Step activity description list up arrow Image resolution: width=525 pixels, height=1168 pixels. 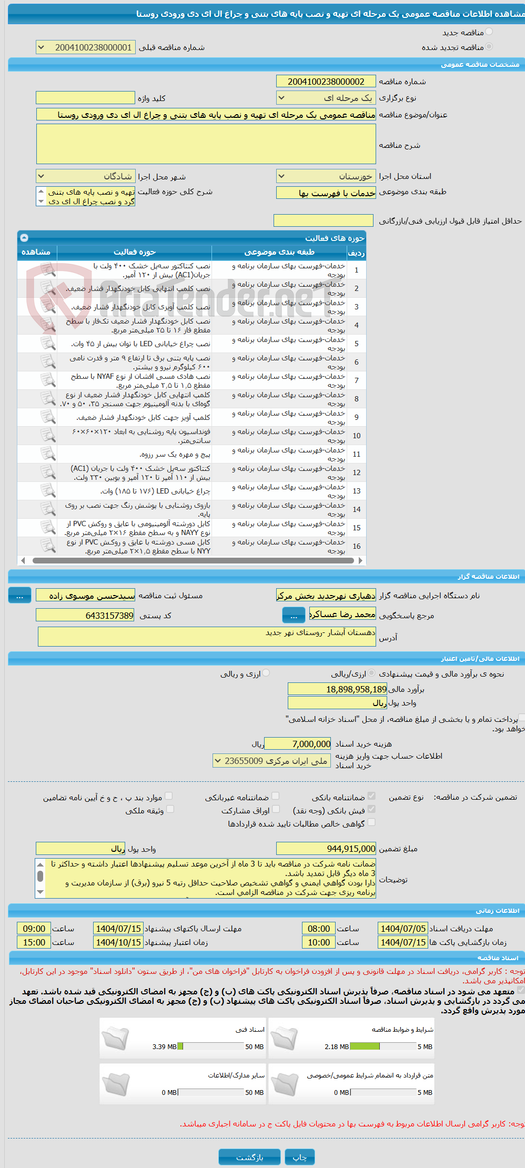[41, 192]
